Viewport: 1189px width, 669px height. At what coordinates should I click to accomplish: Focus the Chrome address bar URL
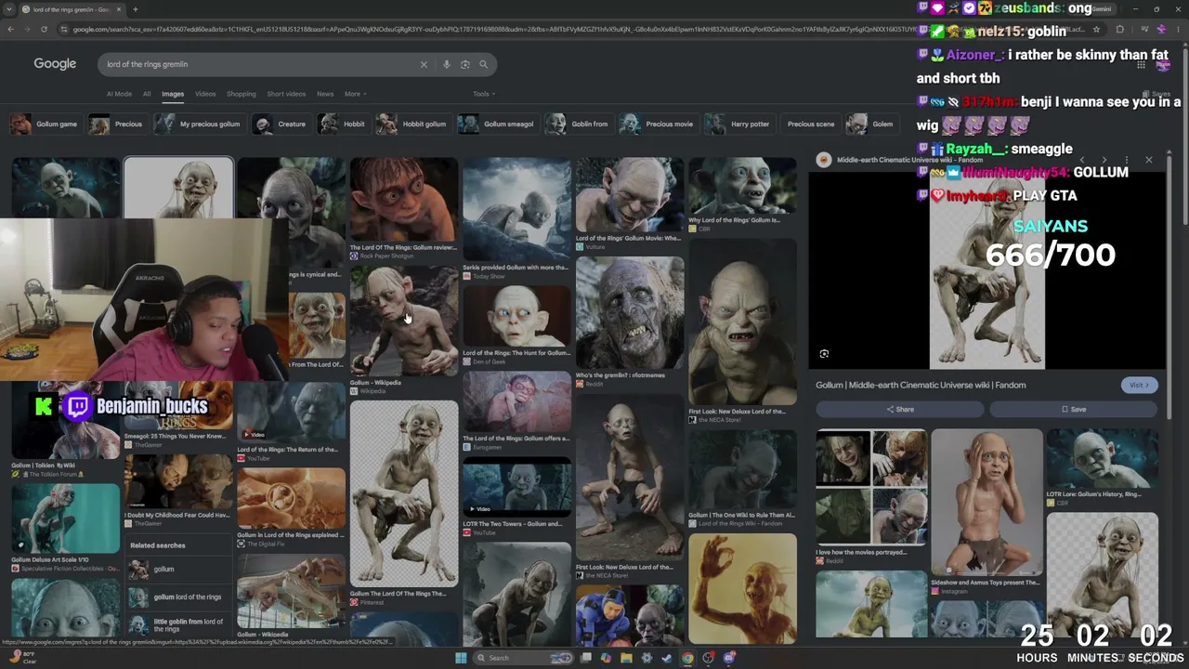pyautogui.click(x=576, y=30)
